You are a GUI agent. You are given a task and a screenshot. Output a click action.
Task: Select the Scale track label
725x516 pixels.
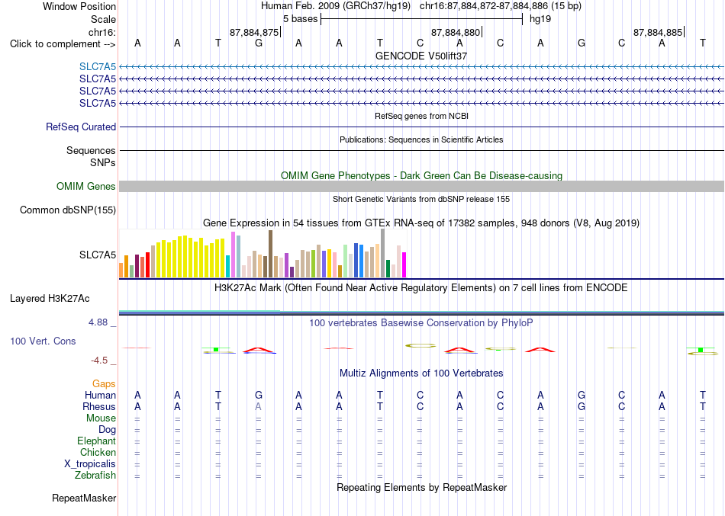coord(103,19)
